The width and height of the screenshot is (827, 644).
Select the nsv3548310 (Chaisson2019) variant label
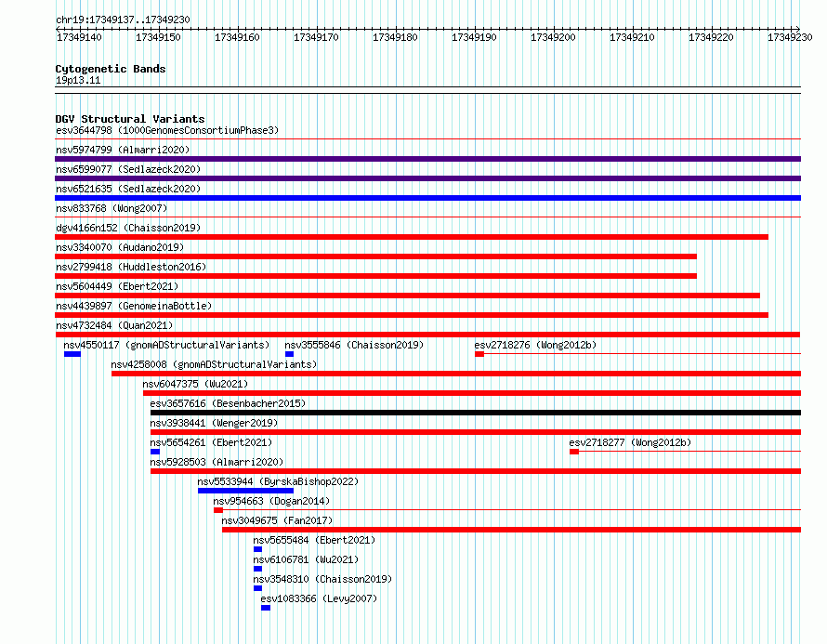322,579
